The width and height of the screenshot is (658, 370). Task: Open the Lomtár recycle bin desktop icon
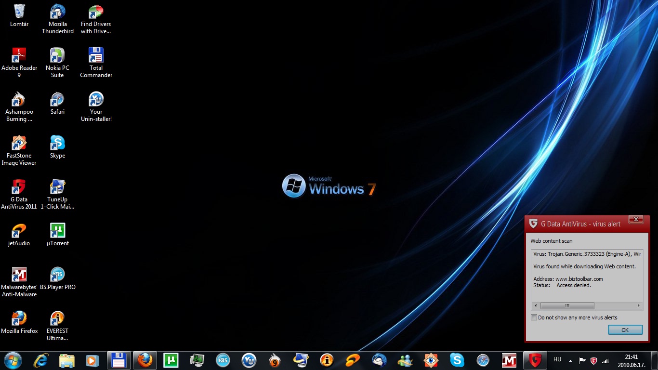[x=19, y=15]
